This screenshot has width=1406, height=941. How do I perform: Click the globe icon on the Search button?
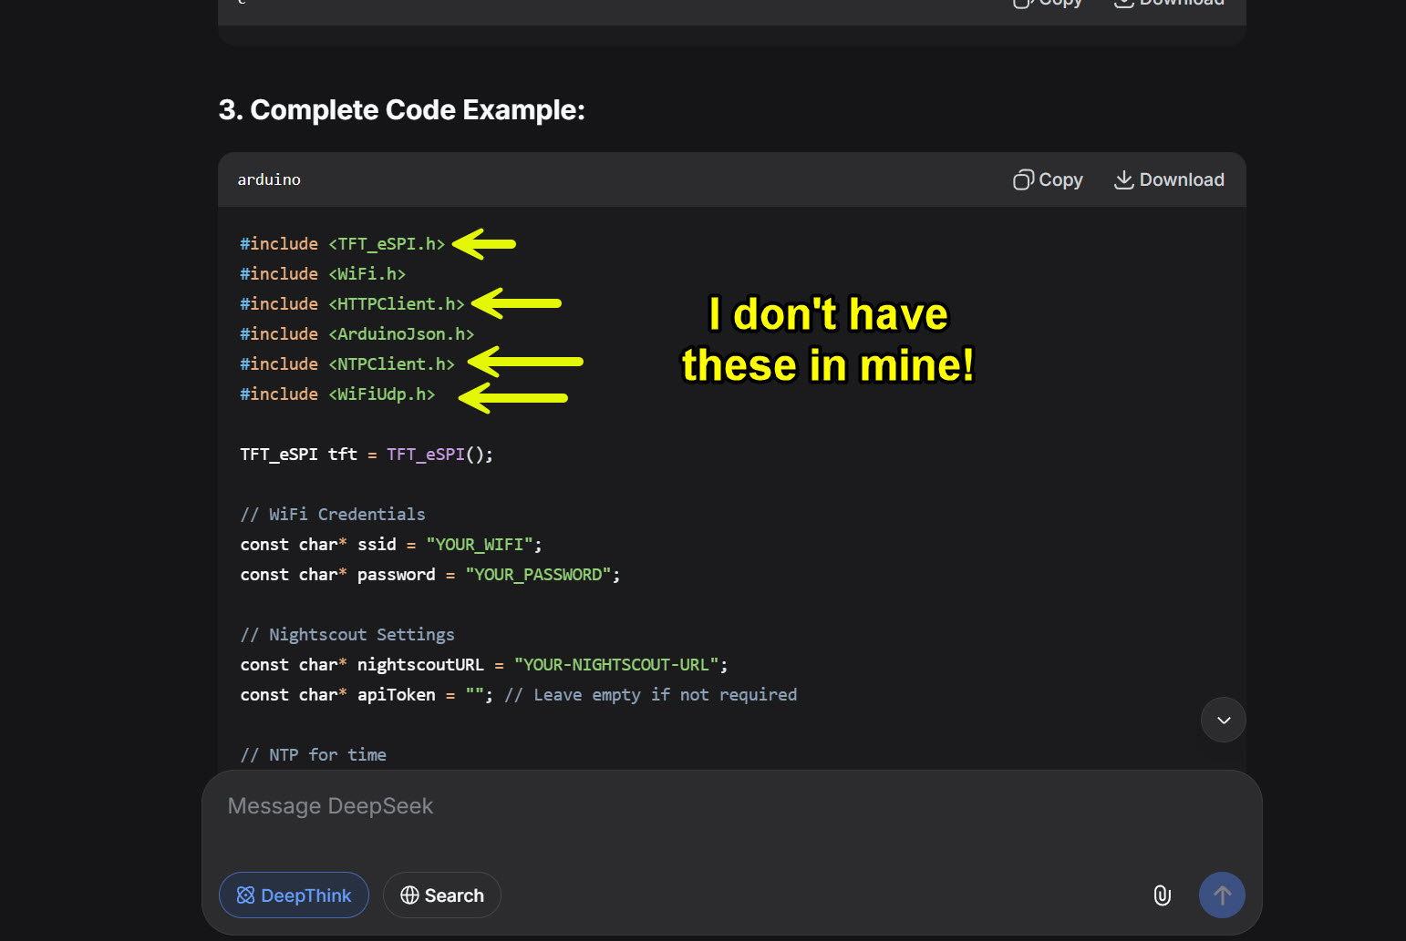(409, 895)
